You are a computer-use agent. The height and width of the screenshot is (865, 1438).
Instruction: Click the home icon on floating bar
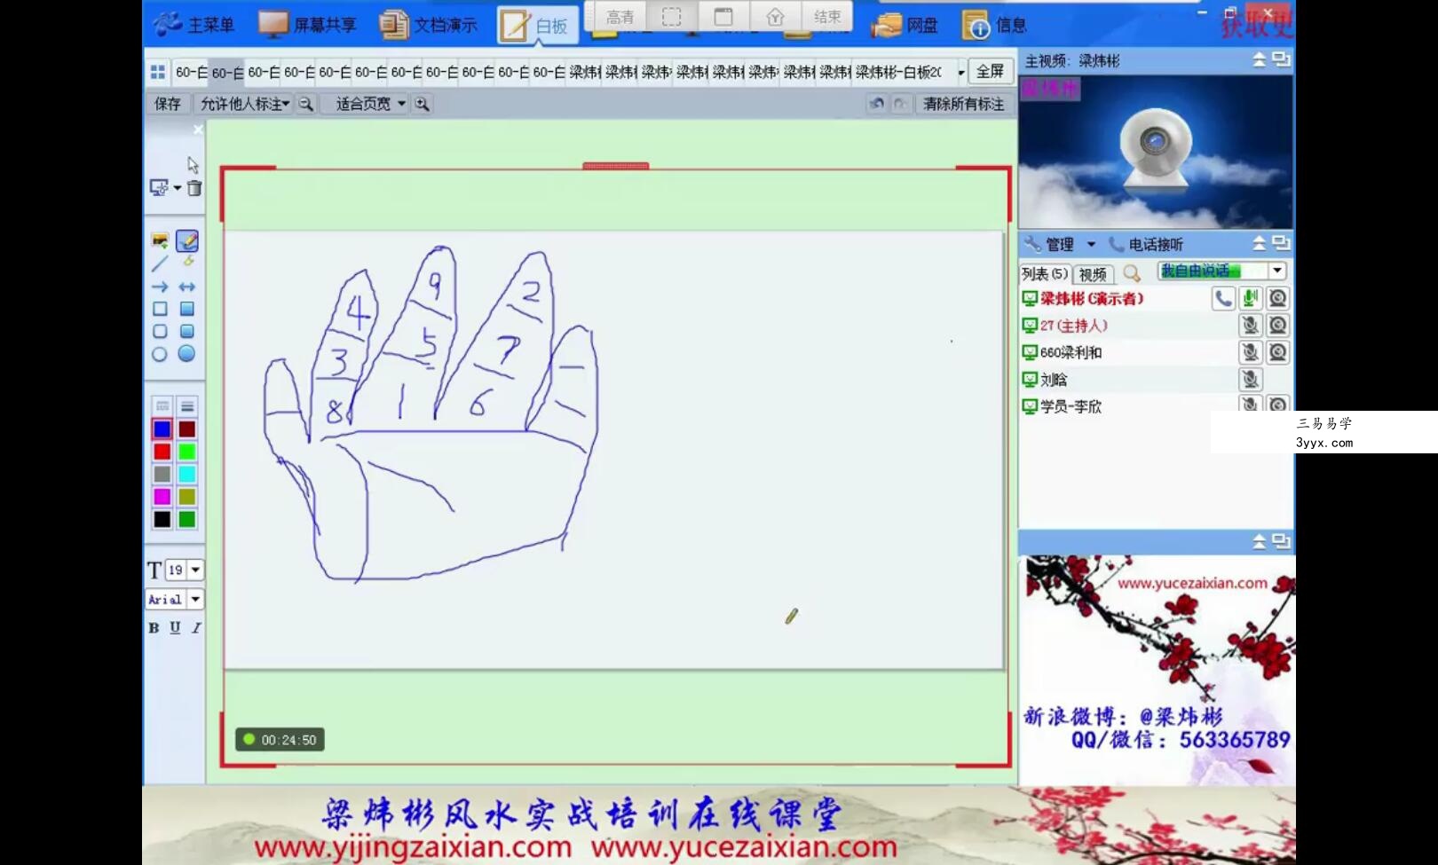775,17
